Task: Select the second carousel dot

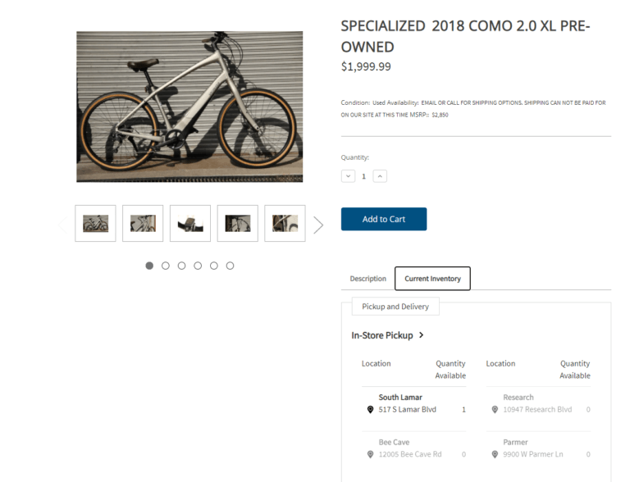Action: click(x=166, y=266)
